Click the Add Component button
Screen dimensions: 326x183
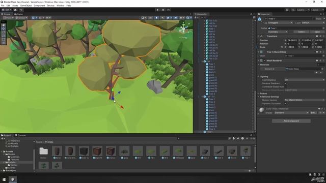click(x=291, y=121)
